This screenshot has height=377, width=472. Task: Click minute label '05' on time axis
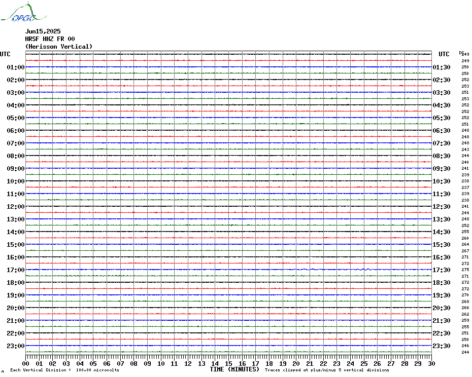[93, 363]
